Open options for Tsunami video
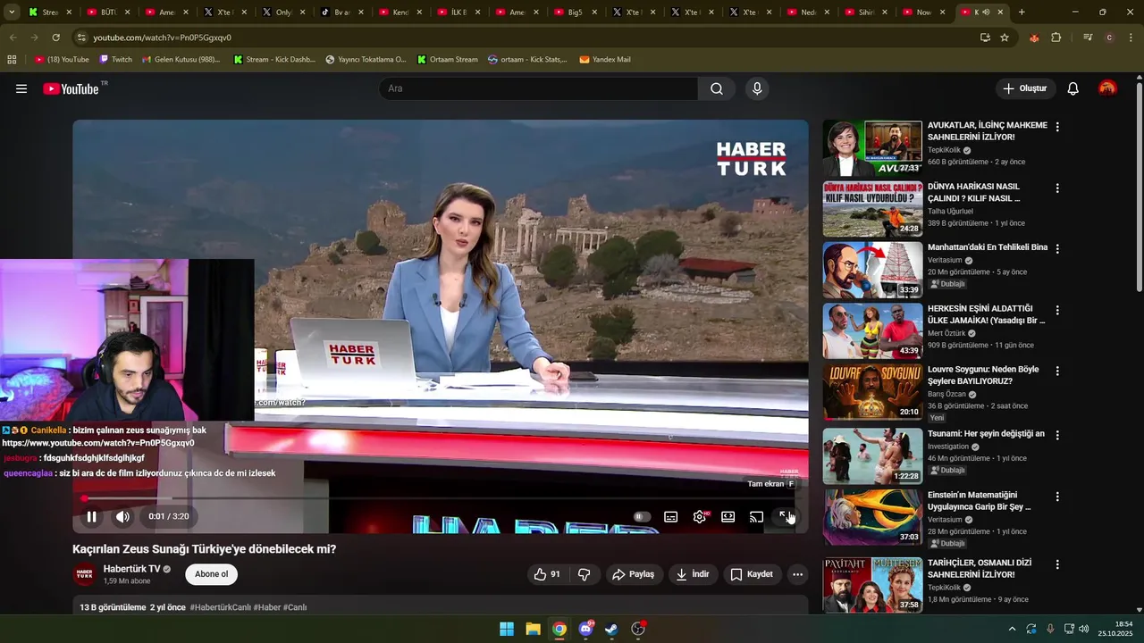The image size is (1144, 643). click(x=1057, y=435)
